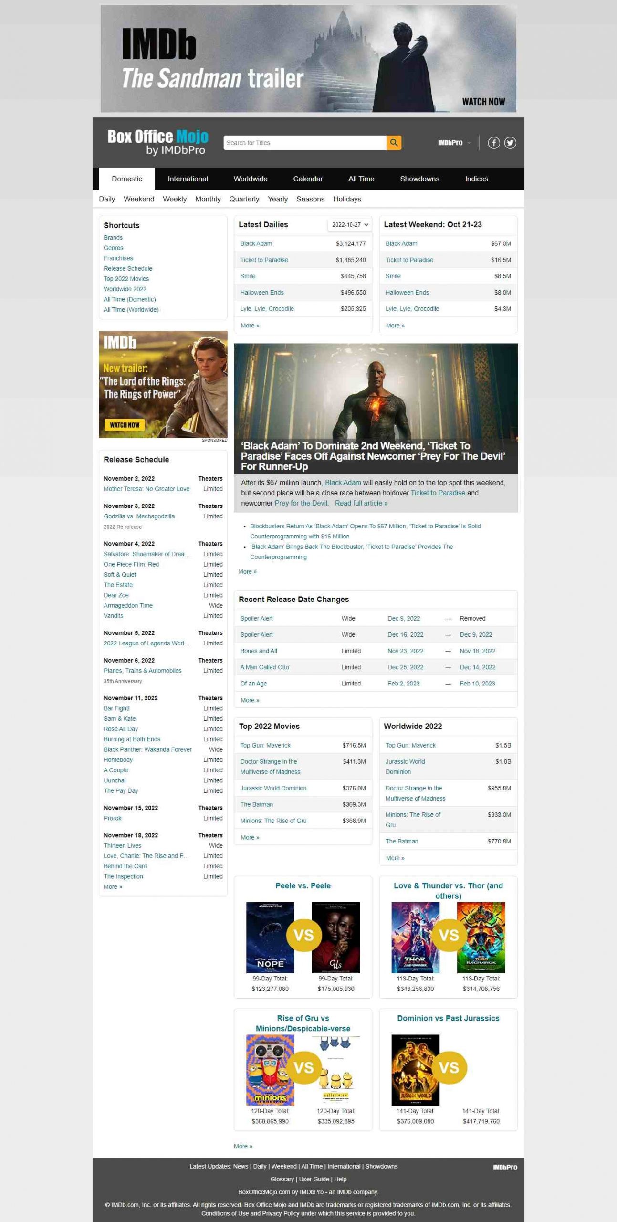The width and height of the screenshot is (617, 1222).
Task: Click News in Latest Updates footer
Action: pos(241,1166)
